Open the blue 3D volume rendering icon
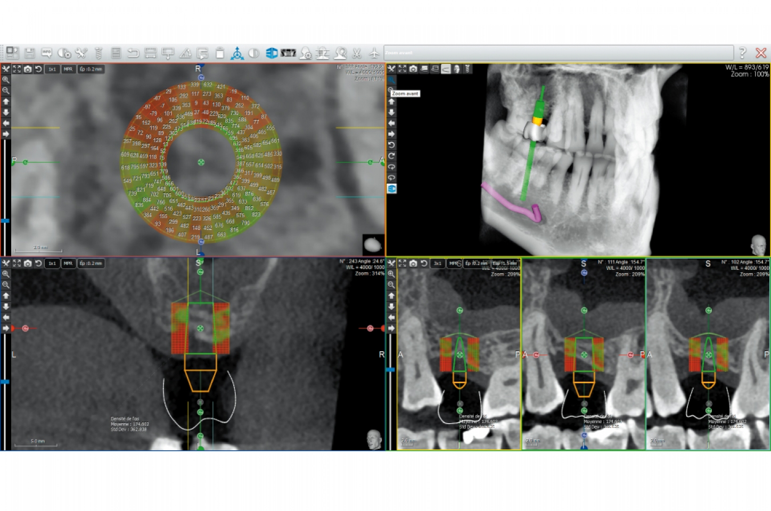The width and height of the screenshot is (771, 511). (x=271, y=53)
